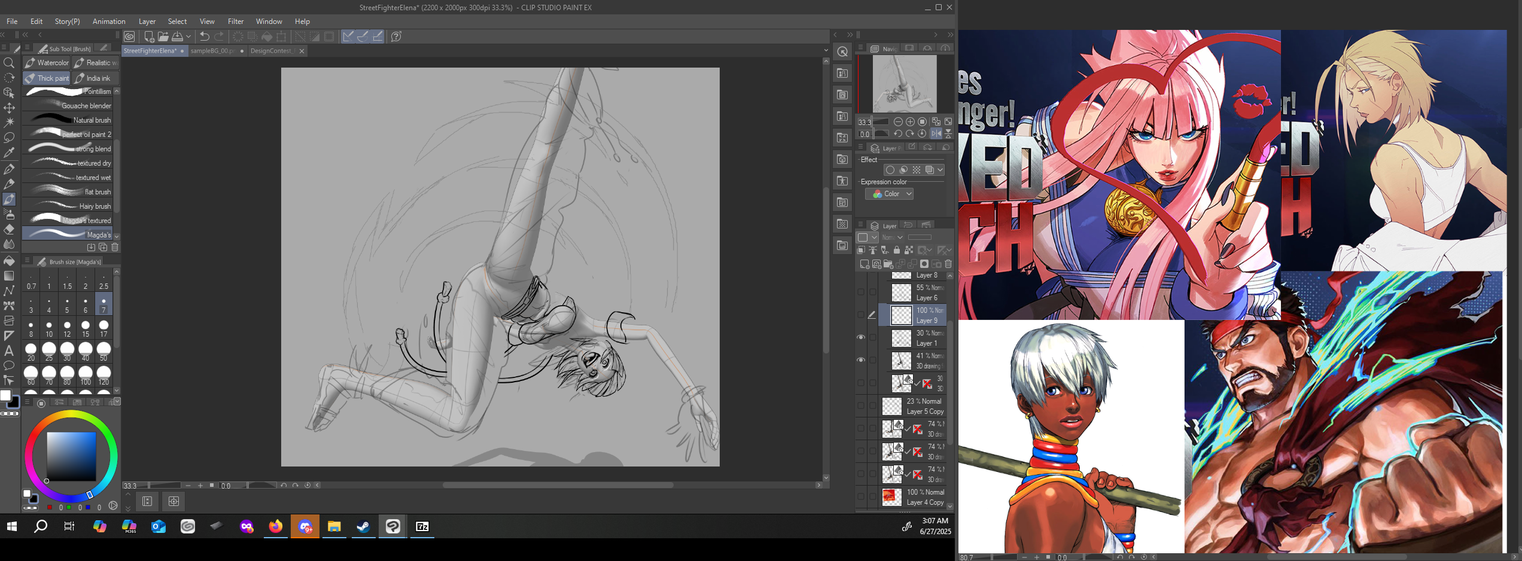Open the Animation menu
Viewport: 1522px width, 561px height.
pos(109,22)
